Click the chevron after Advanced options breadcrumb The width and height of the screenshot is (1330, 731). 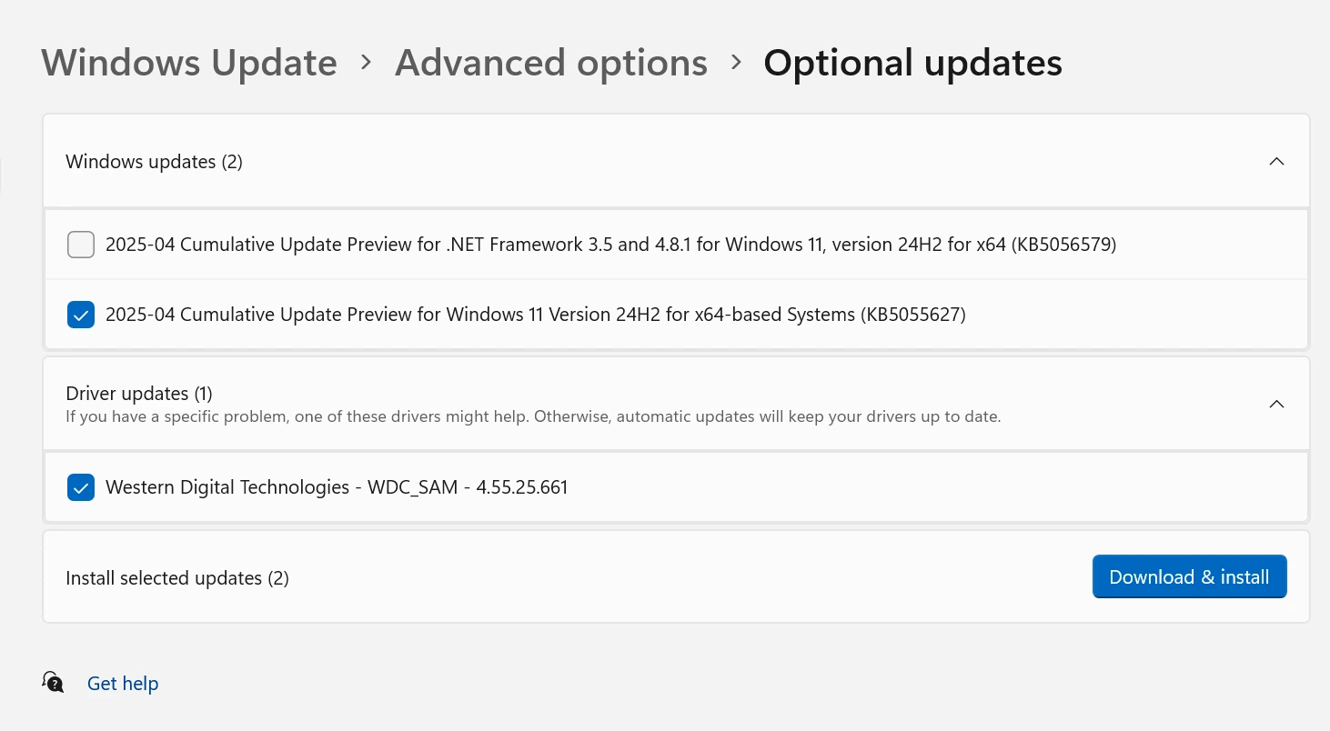[736, 62]
